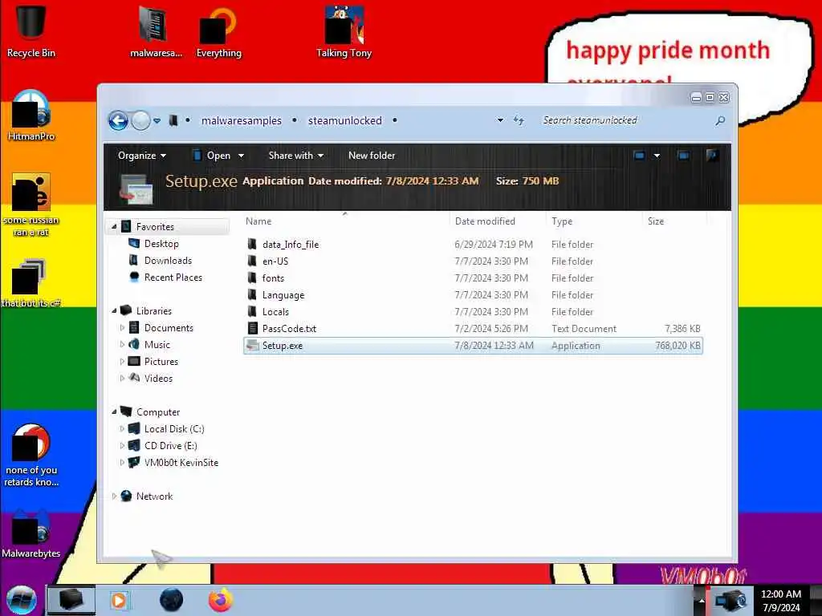Click the Explorer Forward arrow button
The image size is (822, 616).
click(140, 121)
